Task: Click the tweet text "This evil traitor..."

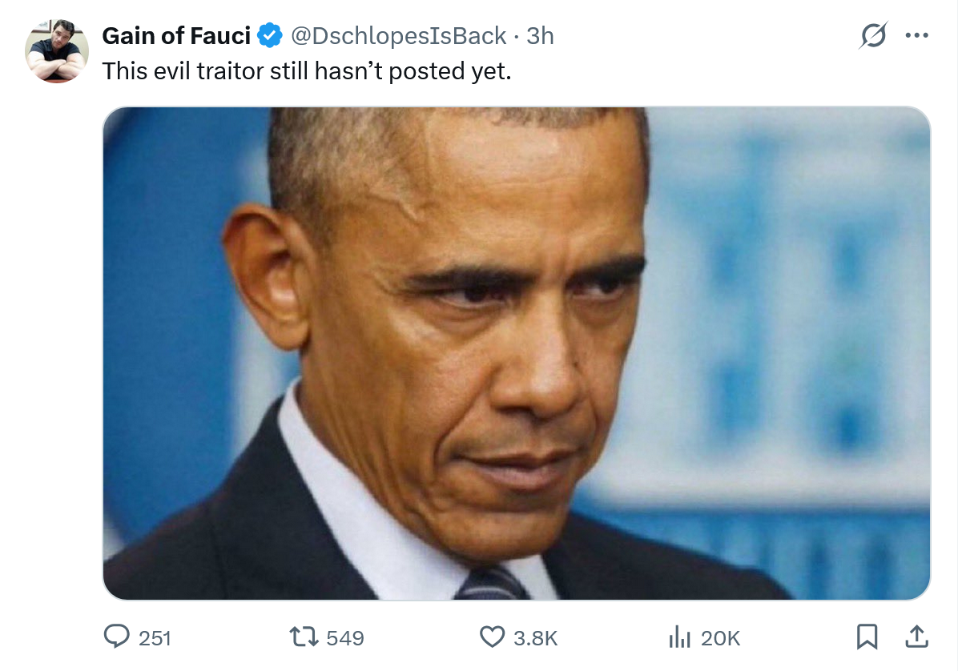Action: tap(306, 71)
